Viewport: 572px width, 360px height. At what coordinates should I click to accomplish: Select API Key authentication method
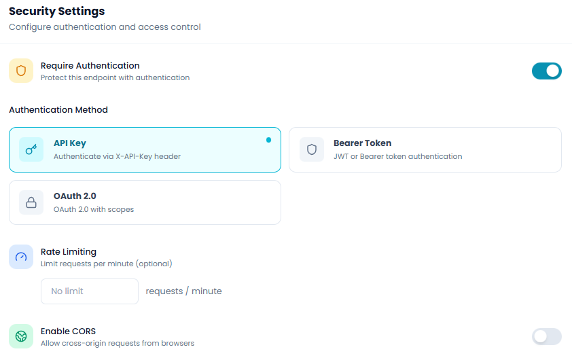coord(145,149)
